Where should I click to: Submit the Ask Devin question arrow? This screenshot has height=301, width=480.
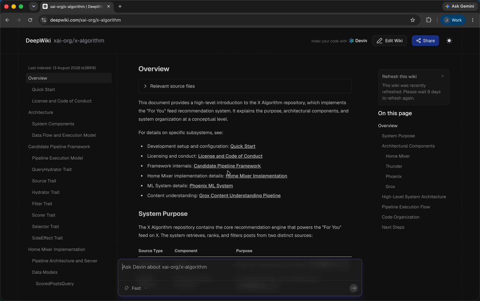pyautogui.click(x=353, y=288)
